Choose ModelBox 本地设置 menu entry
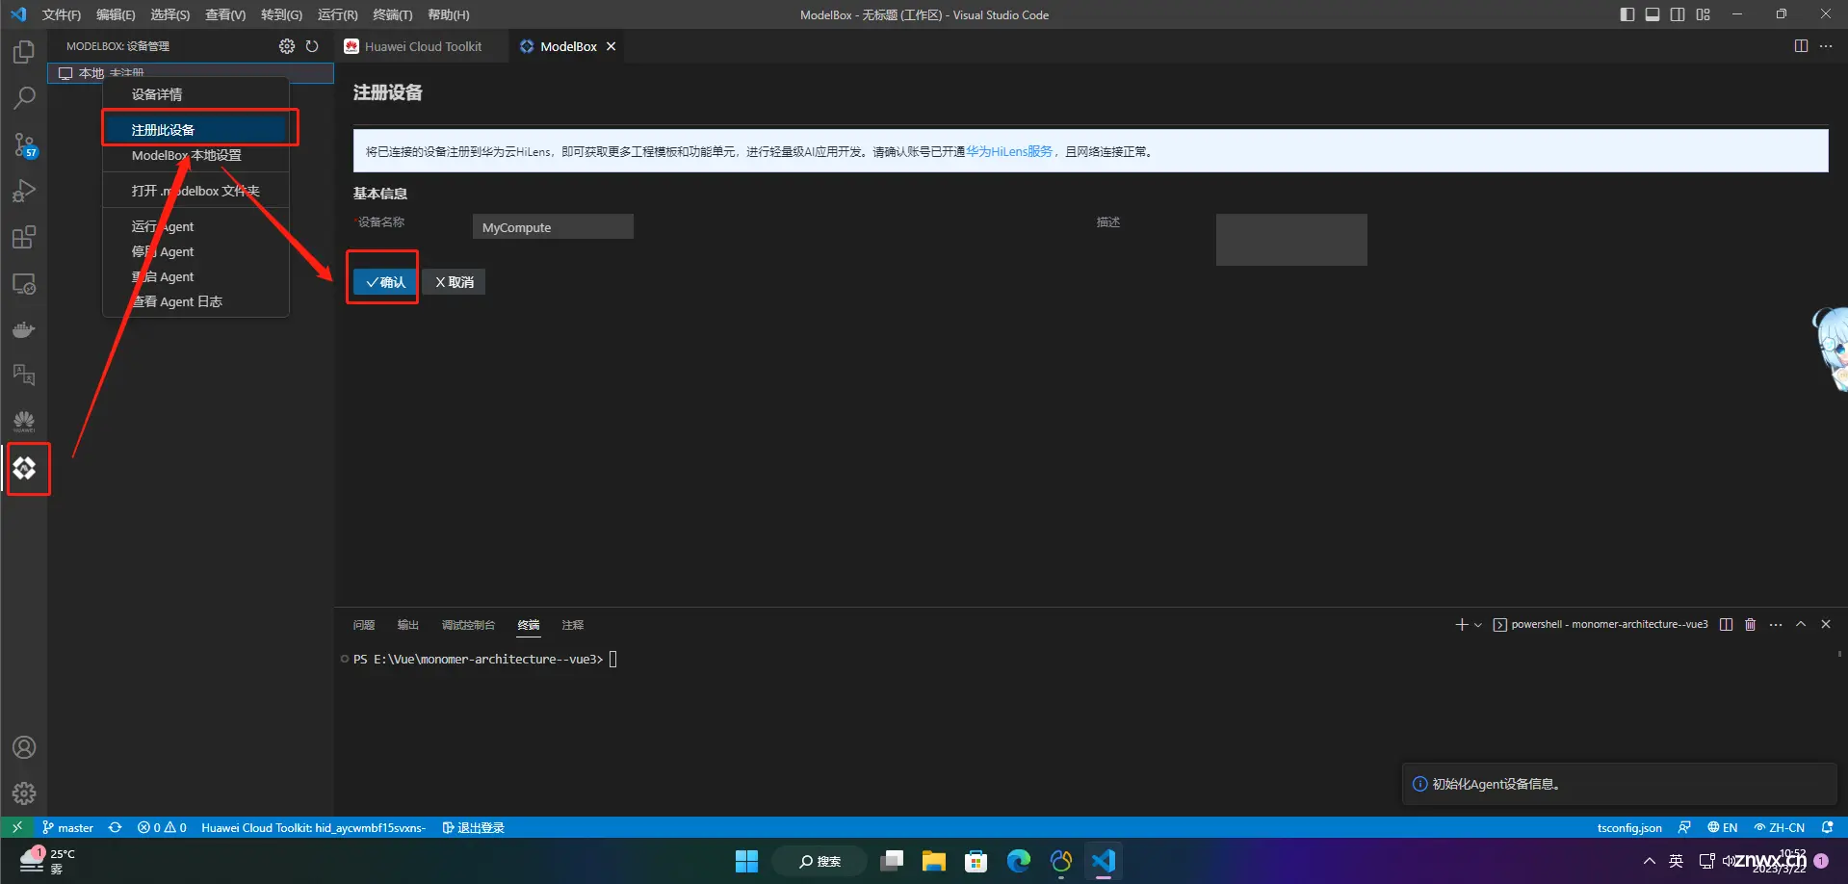 tap(195, 155)
